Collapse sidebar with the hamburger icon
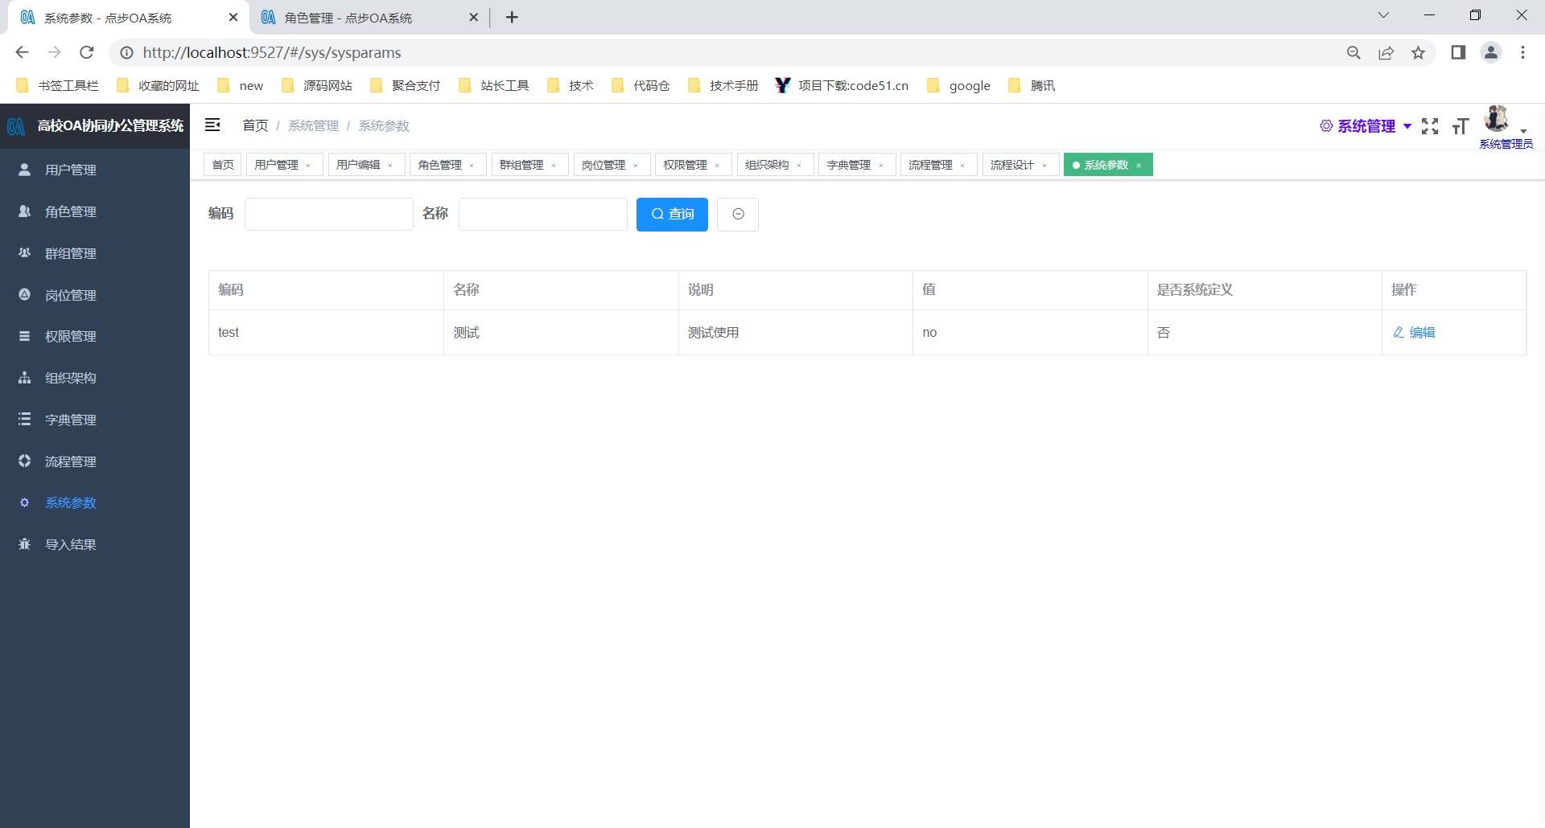Screen dimensions: 1545x828 pyautogui.click(x=212, y=125)
